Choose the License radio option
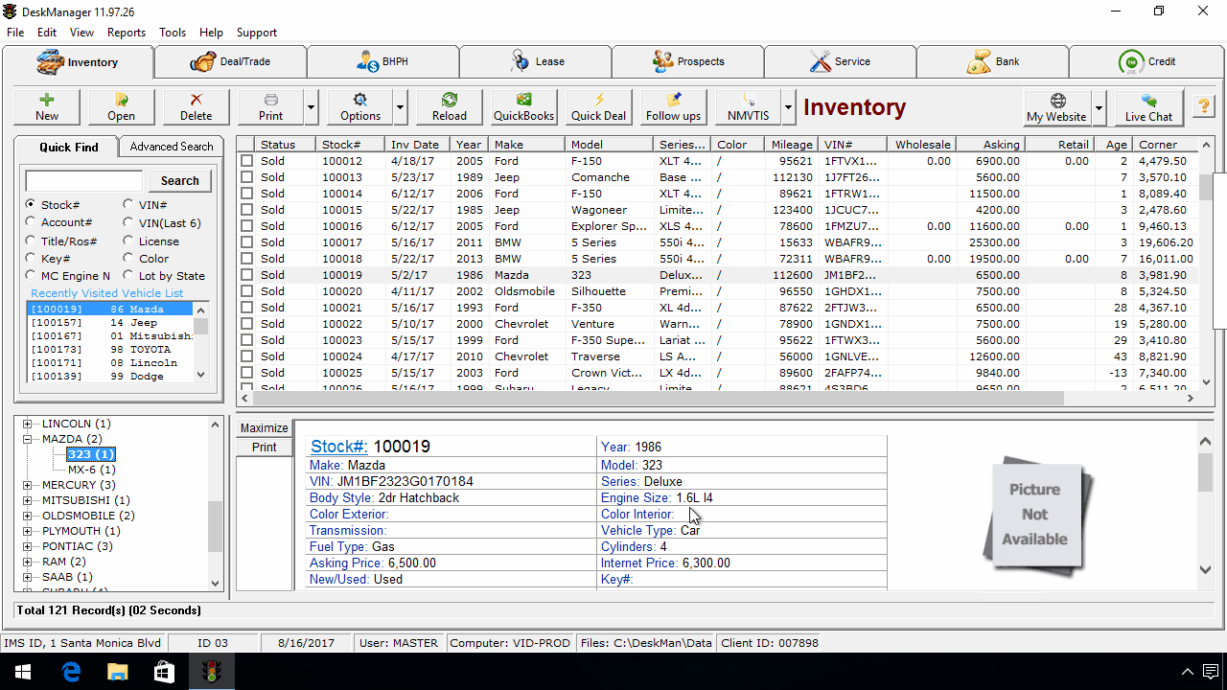The width and height of the screenshot is (1227, 690). pyautogui.click(x=128, y=241)
